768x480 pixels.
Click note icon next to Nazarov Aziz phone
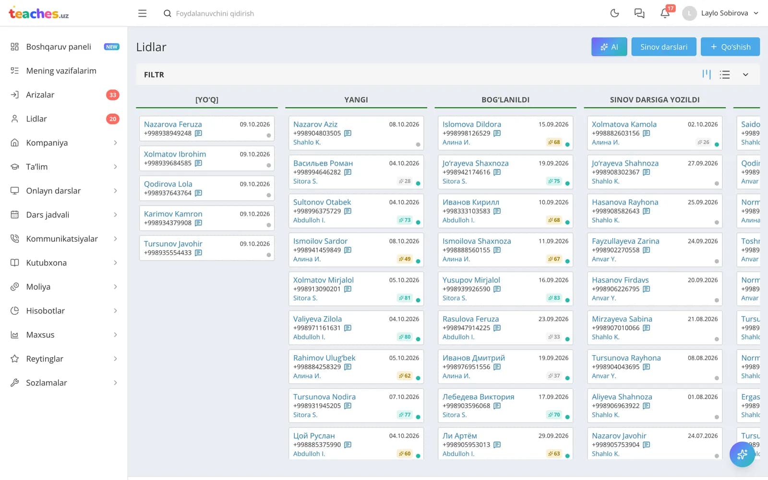click(x=348, y=133)
